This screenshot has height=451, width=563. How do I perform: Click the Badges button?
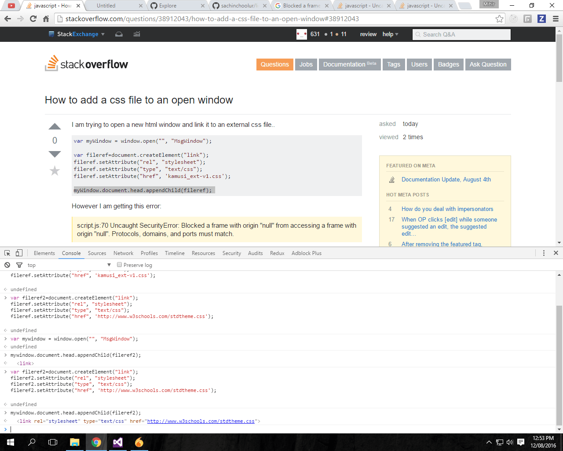tap(448, 64)
